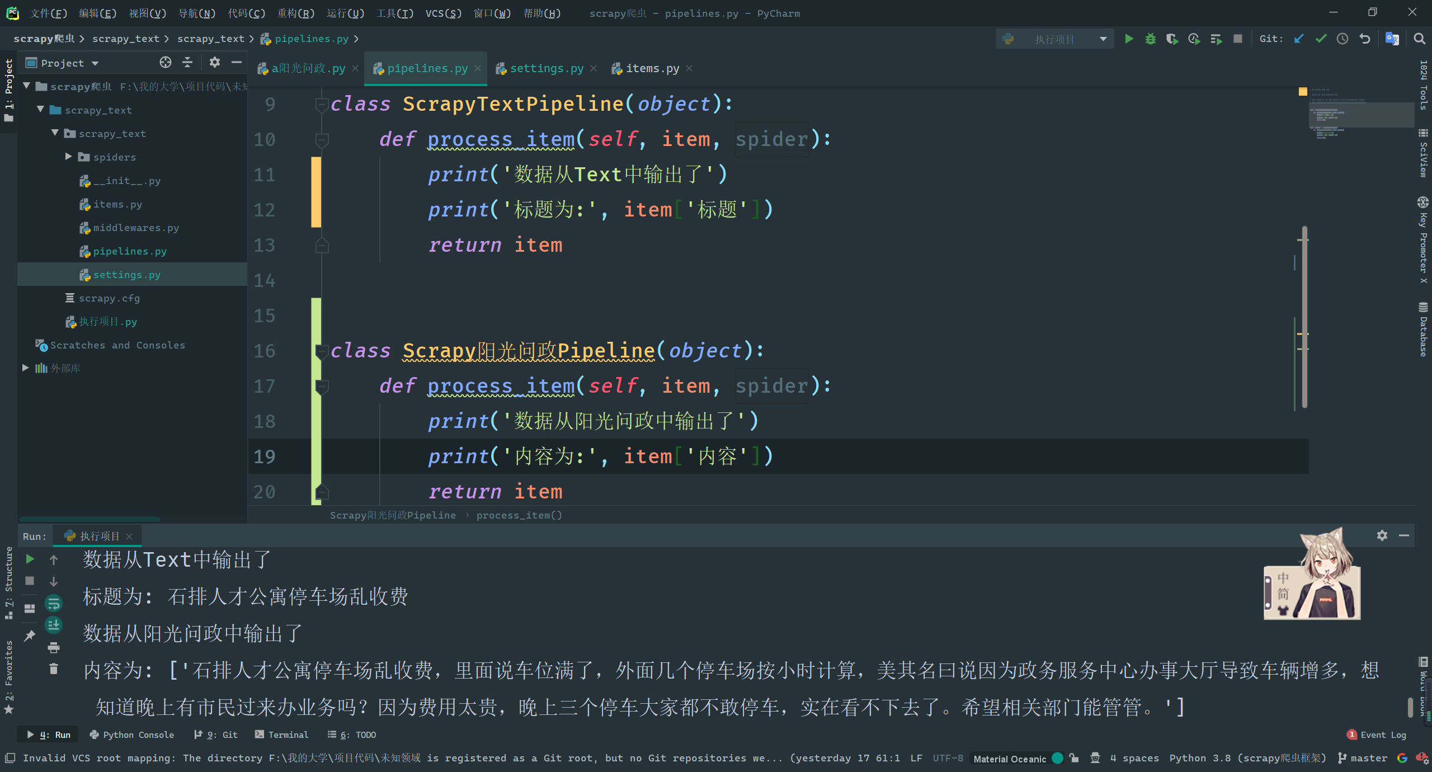The width and height of the screenshot is (1432, 772).
Task: Switch to settings.py editor tab
Action: click(546, 68)
